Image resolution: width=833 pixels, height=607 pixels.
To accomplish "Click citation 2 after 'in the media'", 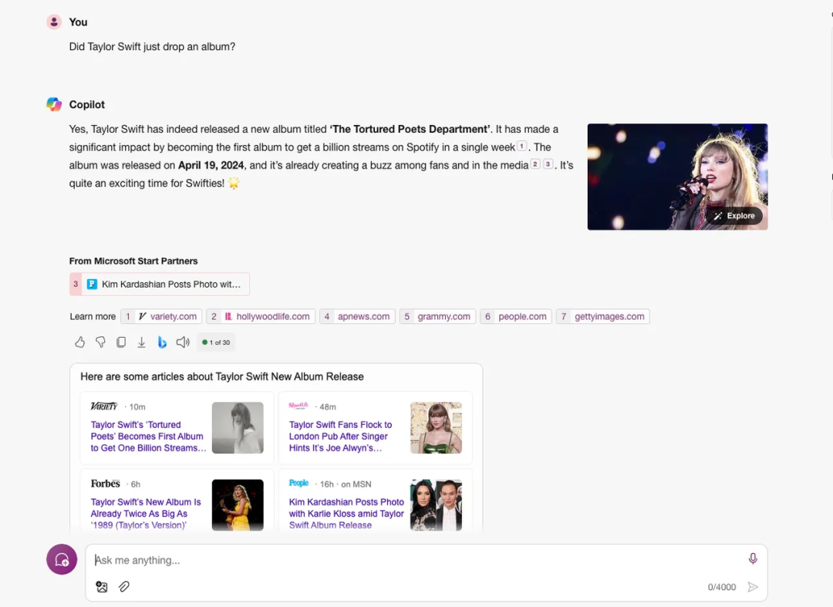I will coord(535,164).
